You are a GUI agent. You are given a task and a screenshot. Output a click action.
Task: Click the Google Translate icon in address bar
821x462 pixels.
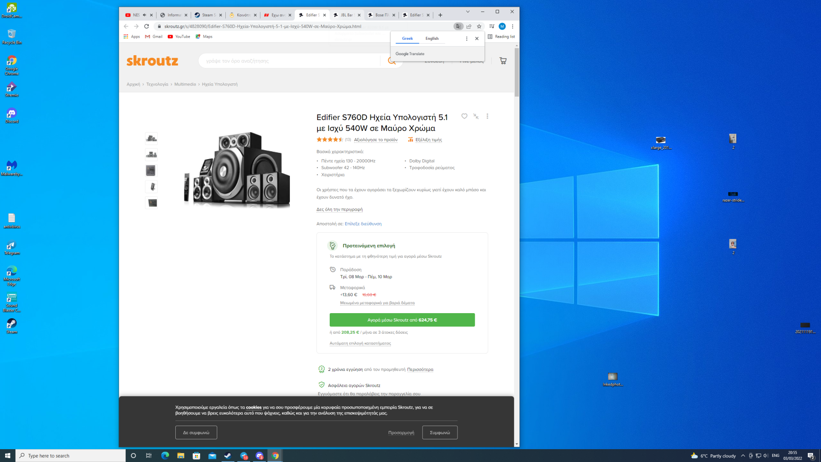point(458,27)
